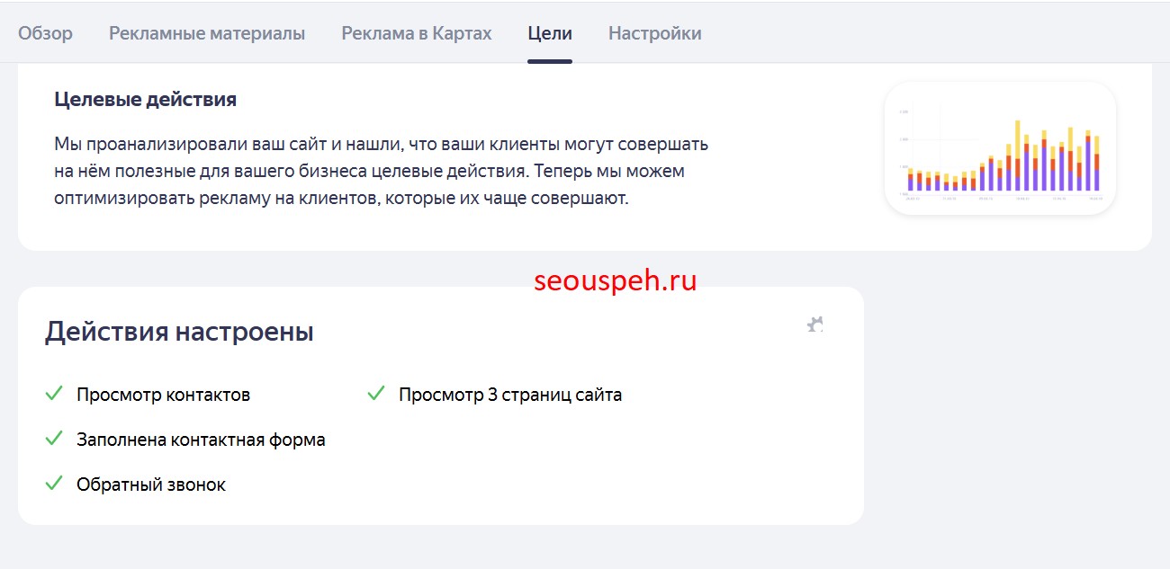Choose the Заполнена контактная форма goal

coord(201,440)
